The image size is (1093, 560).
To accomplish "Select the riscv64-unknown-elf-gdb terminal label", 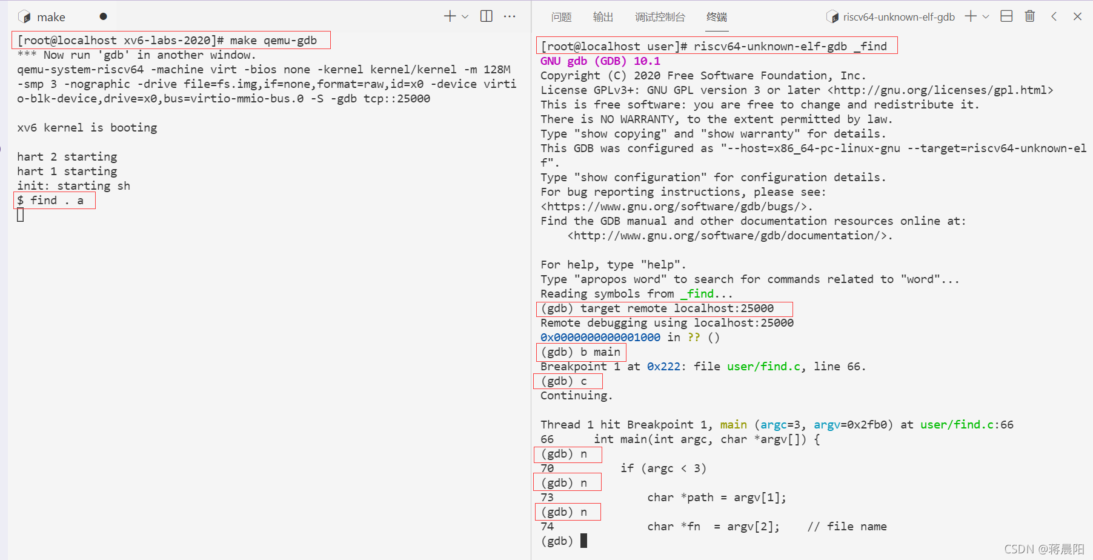I will click(899, 17).
